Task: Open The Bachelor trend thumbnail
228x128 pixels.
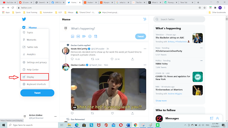Action: (x=198, y=38)
